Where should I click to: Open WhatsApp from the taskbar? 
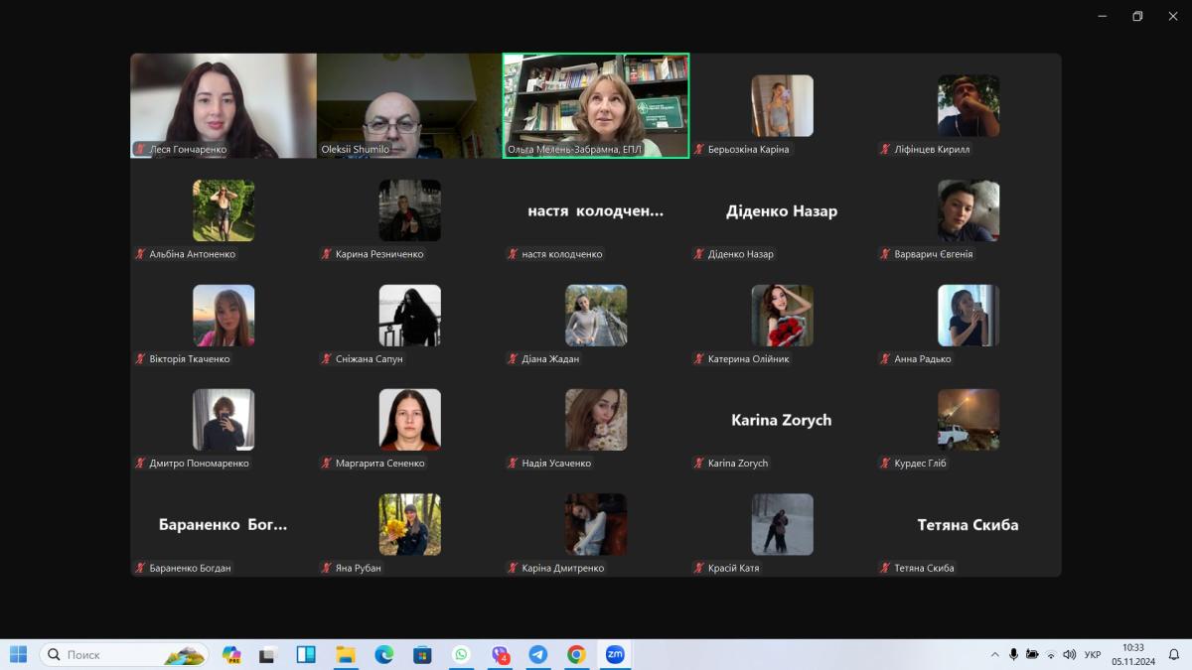pos(461,655)
